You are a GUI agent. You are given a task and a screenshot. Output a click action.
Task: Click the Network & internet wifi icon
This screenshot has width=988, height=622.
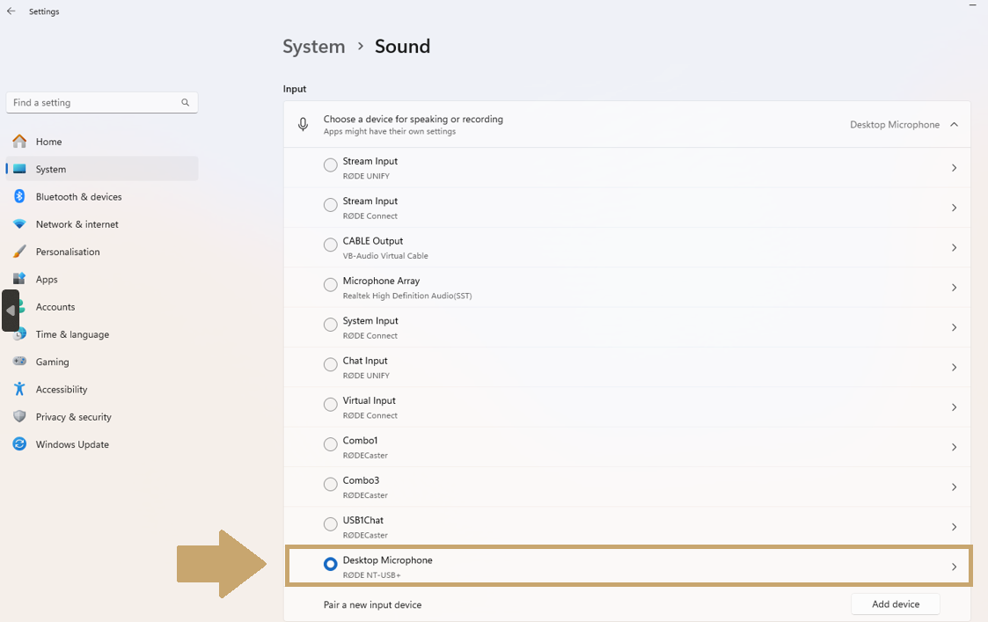tap(19, 224)
